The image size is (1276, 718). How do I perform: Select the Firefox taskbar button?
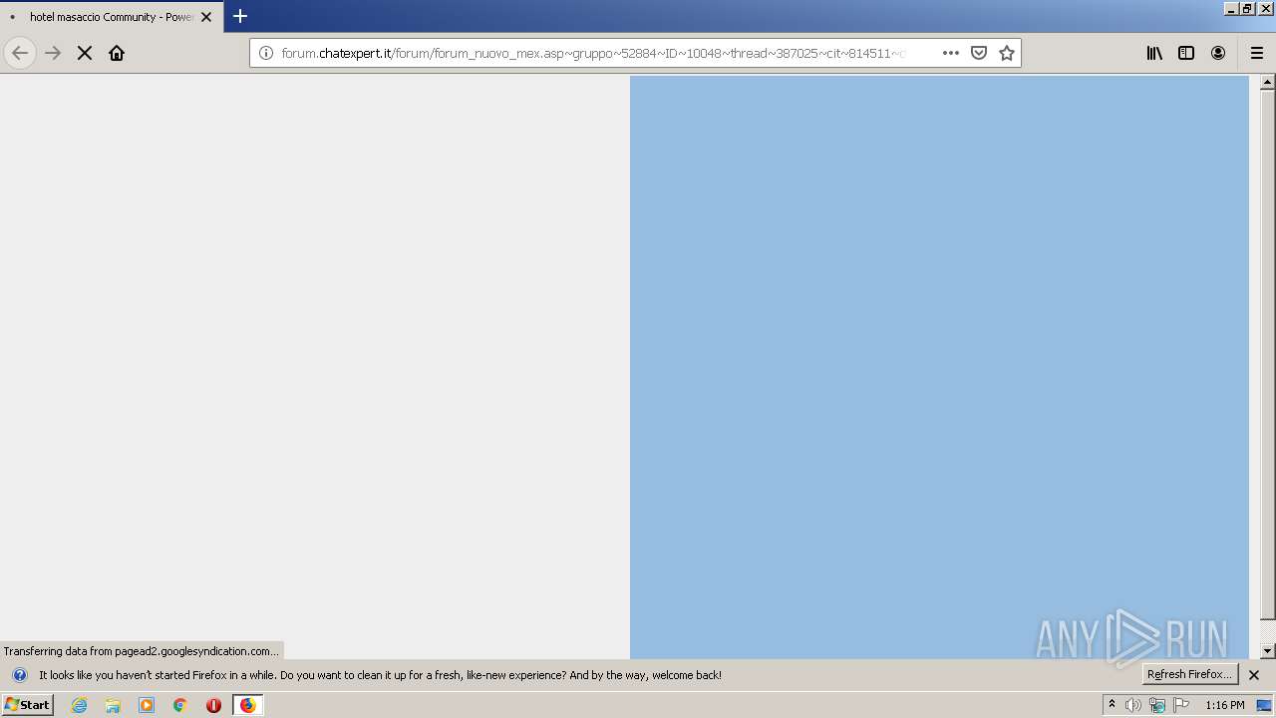pyautogui.click(x=248, y=705)
